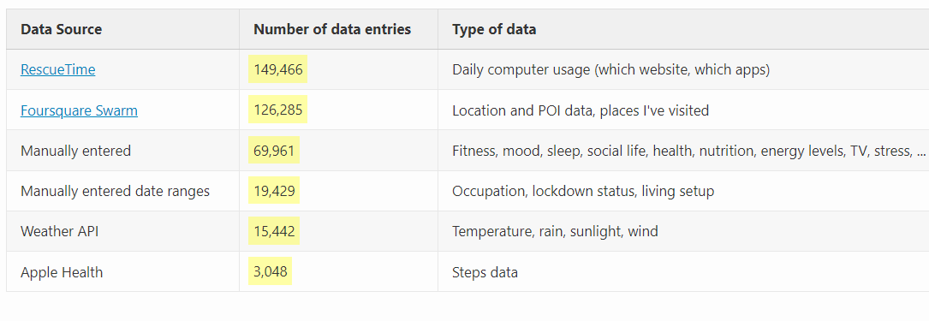Image resolution: width=929 pixels, height=321 pixels.
Task: Click the Steps data cell
Action: coord(485,272)
